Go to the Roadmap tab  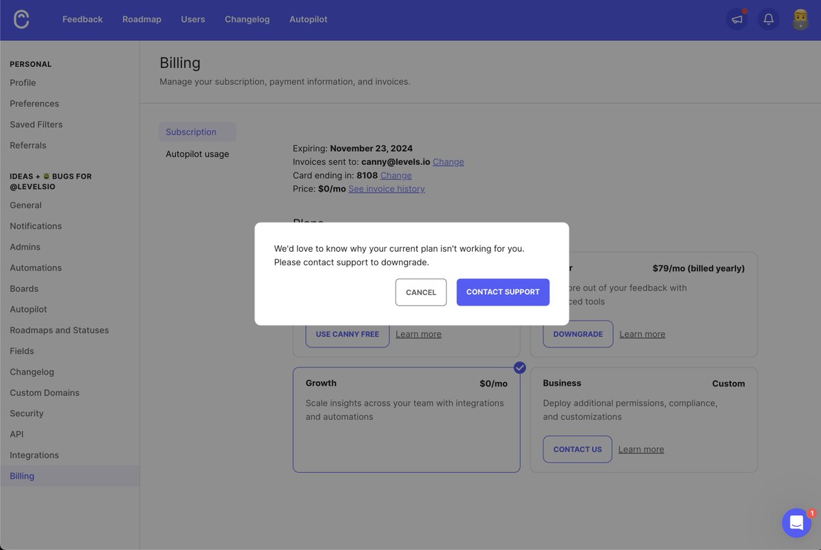(142, 19)
